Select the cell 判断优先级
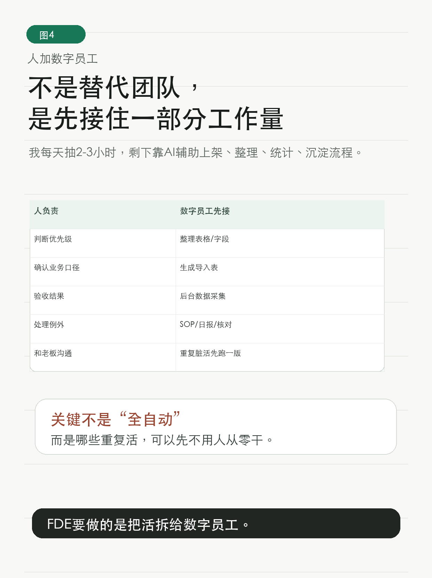Screen dimensions: 432x578 click(103, 243)
